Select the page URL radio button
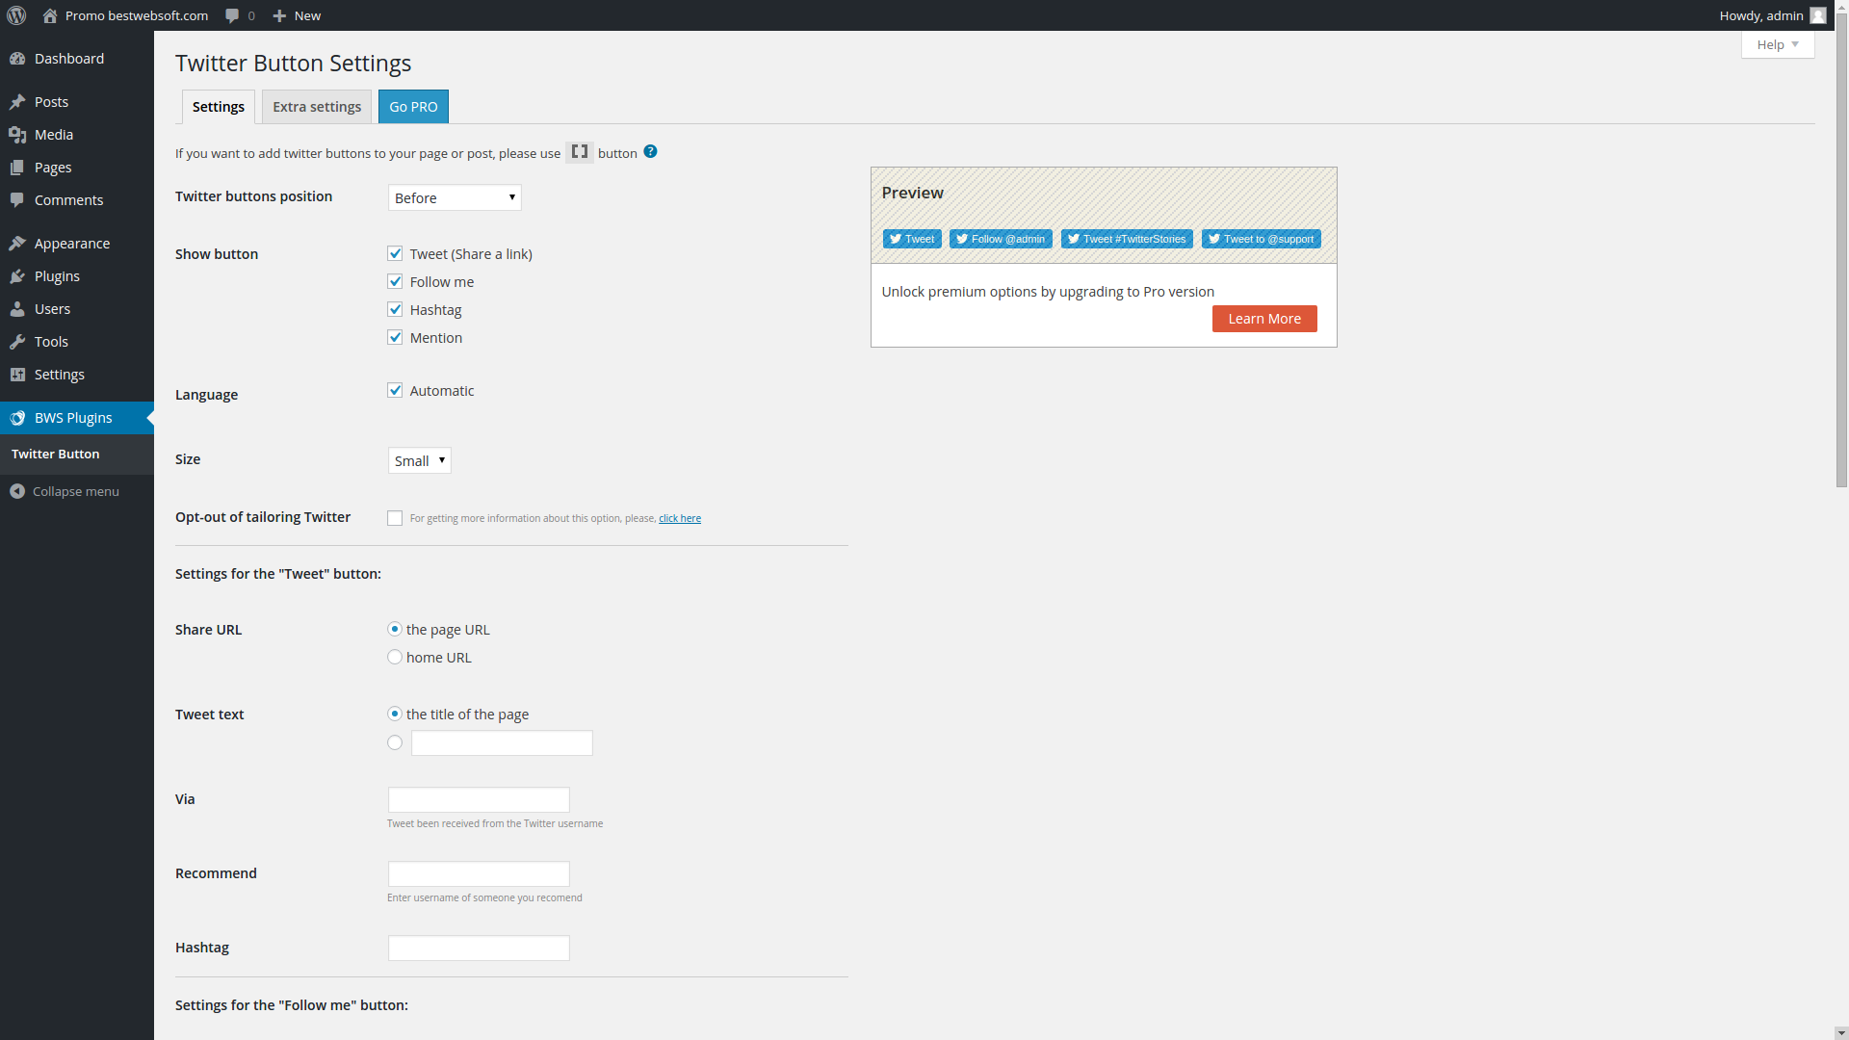This screenshot has width=1849, height=1040. click(395, 629)
